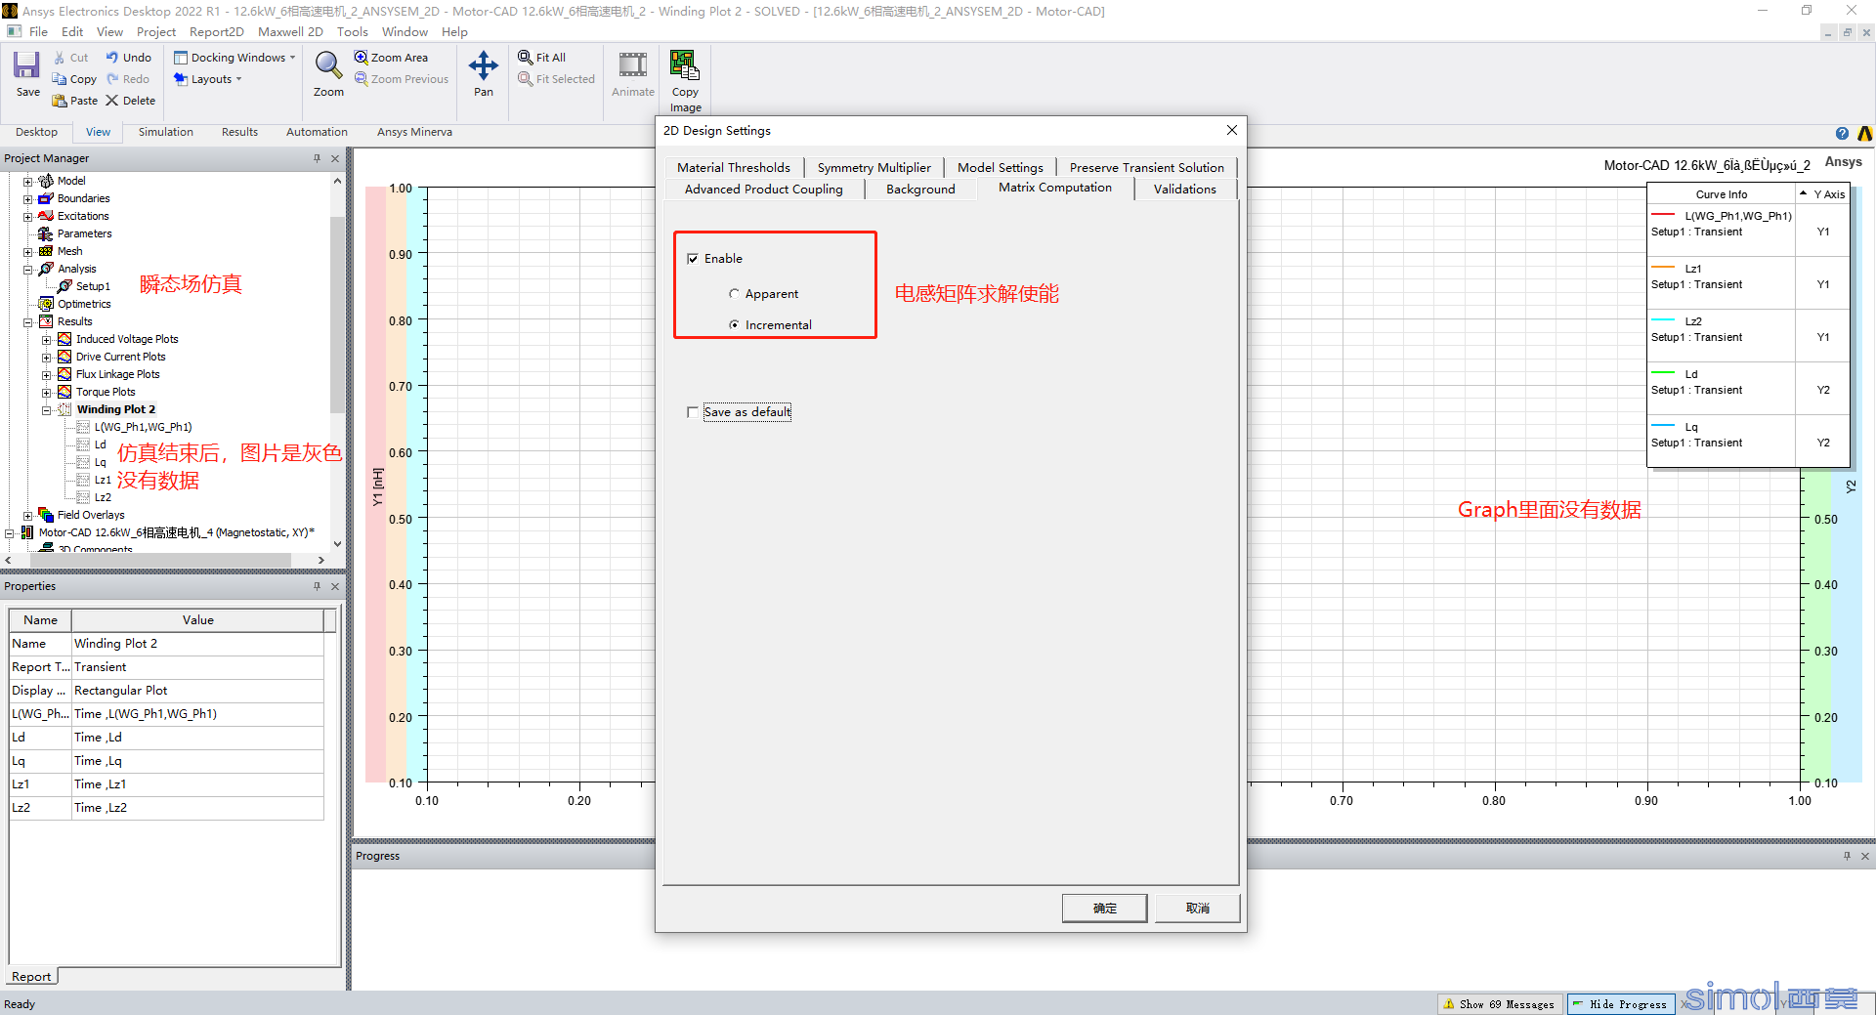
Task: Open the help question mark icon
Action: (1842, 134)
